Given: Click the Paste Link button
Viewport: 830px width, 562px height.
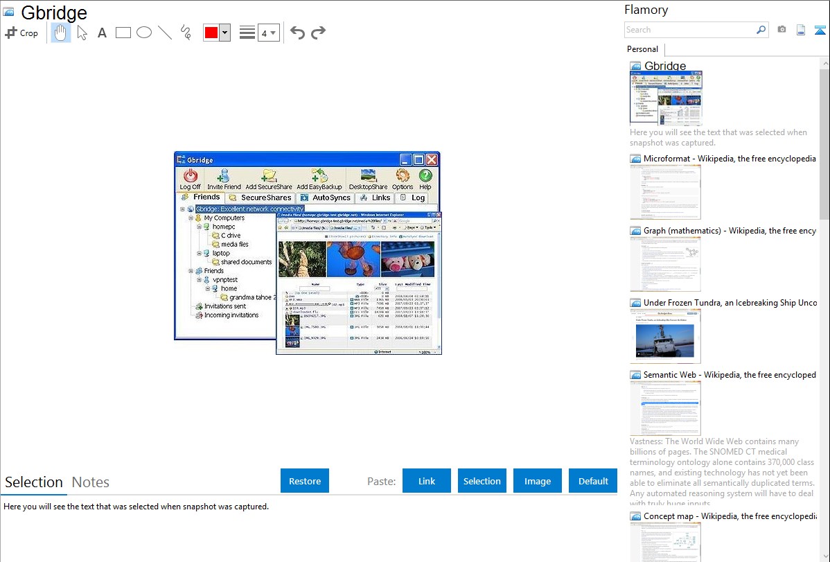Looking at the screenshot, I should (x=427, y=481).
